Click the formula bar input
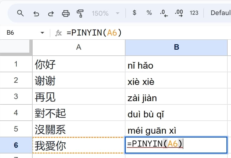 click(145, 33)
